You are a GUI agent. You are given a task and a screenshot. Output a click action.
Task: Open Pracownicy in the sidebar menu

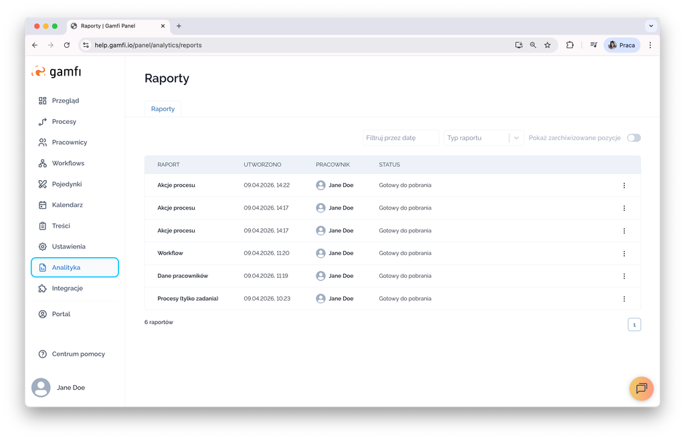[x=70, y=143]
